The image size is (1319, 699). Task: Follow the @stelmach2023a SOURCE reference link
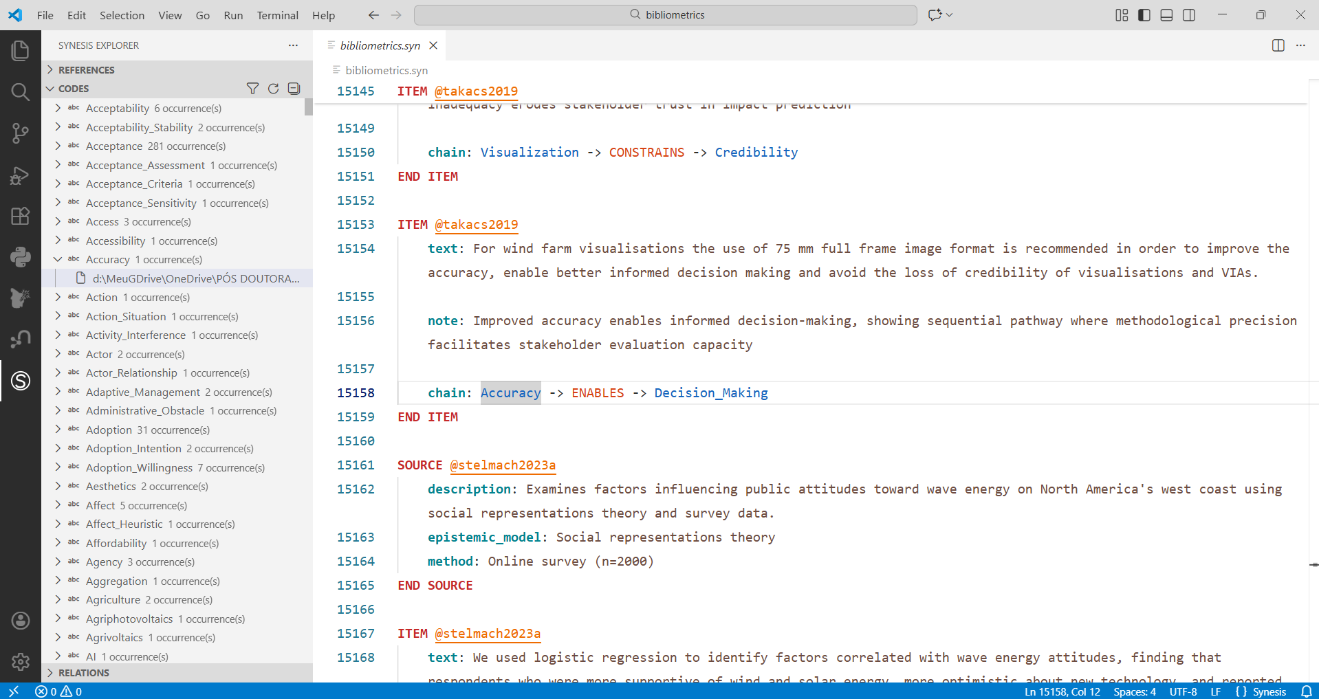[x=502, y=465]
